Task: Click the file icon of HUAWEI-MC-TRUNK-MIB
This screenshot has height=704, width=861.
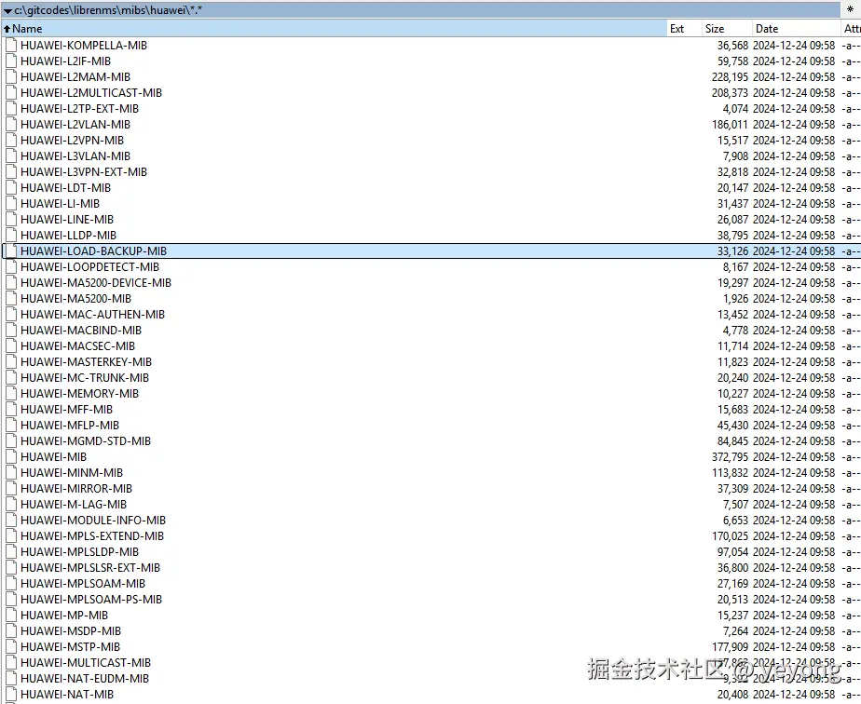Action: click(x=11, y=377)
